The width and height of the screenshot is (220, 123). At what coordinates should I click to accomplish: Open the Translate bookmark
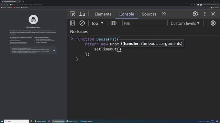(x=24, y=8)
